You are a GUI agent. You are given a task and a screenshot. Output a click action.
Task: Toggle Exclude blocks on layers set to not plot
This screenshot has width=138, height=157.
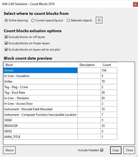[x=6, y=49]
